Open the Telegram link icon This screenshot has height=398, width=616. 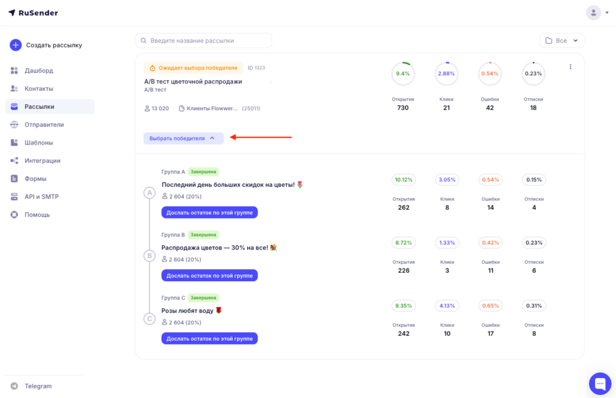point(14,386)
